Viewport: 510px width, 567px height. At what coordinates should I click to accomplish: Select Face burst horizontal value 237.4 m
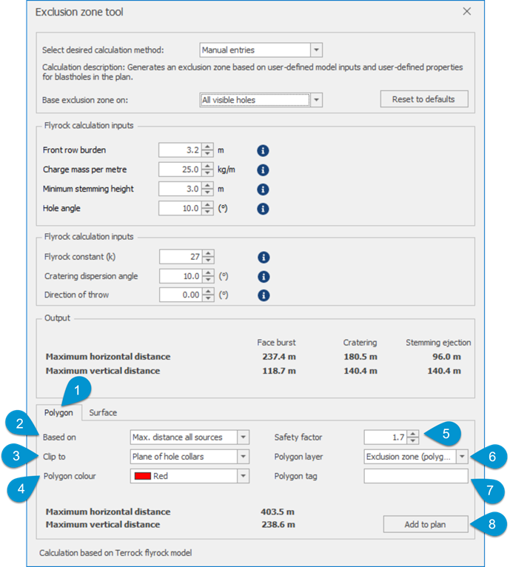279,357
